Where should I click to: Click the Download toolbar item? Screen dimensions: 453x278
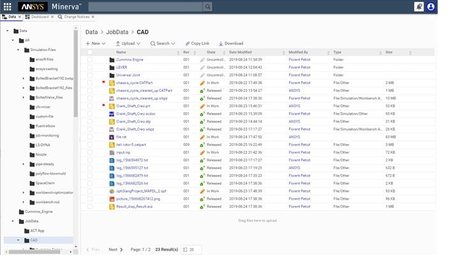pyautogui.click(x=231, y=43)
